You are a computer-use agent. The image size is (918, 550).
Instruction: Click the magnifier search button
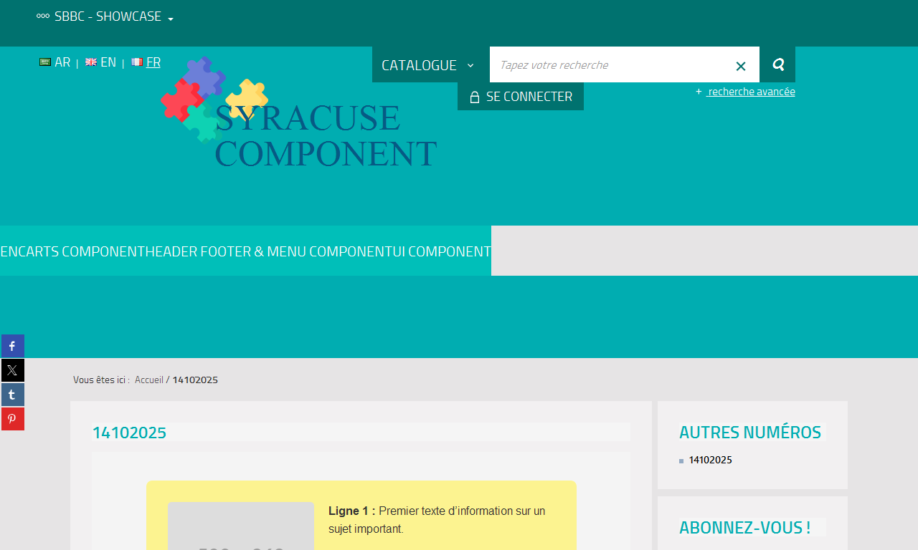pyautogui.click(x=777, y=64)
